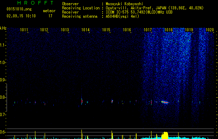Click the 'Observer' field label
Image resolution: width=218 pixels, height=139 pixels.
point(70,4)
